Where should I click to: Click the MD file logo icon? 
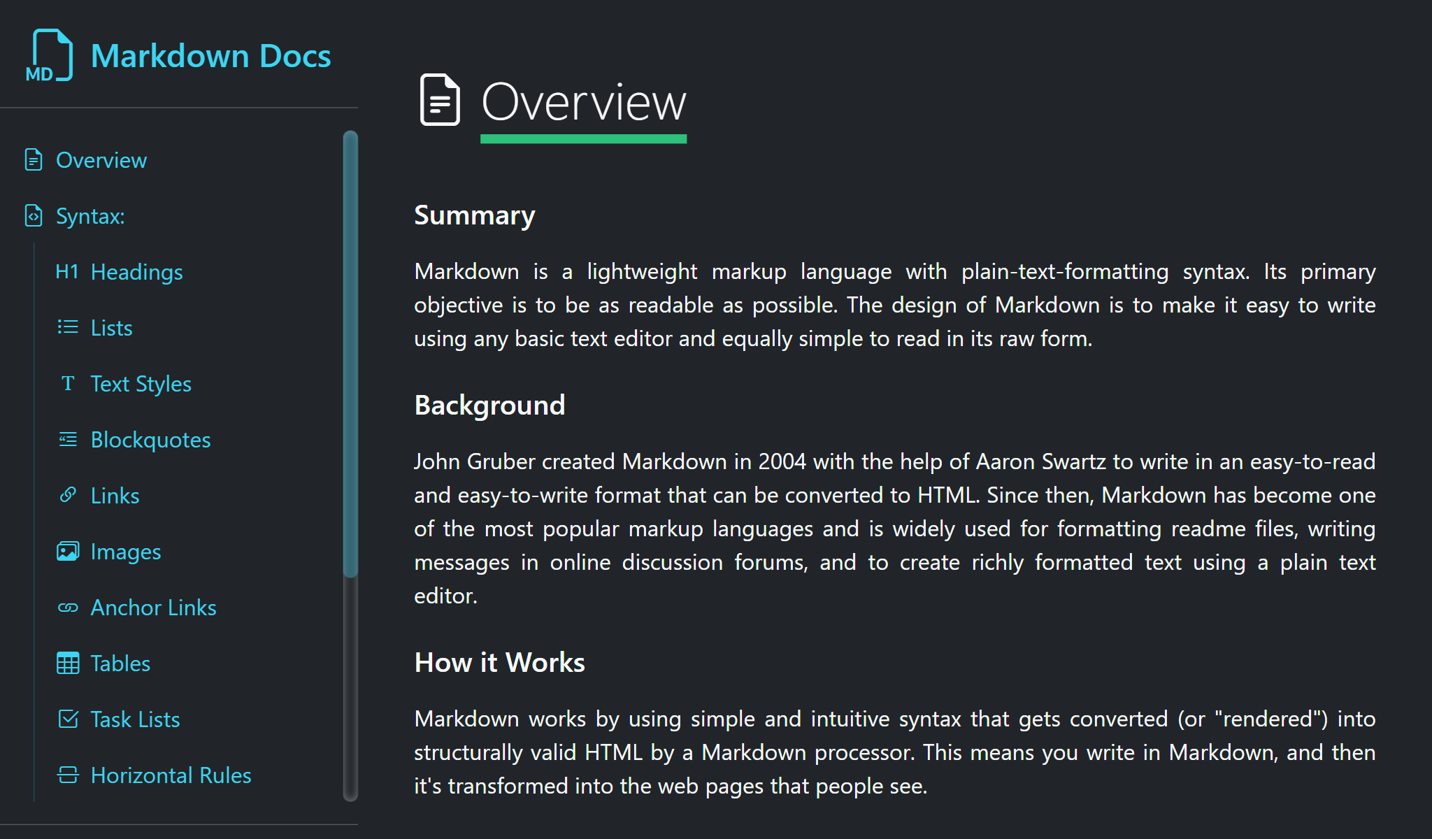(49, 55)
